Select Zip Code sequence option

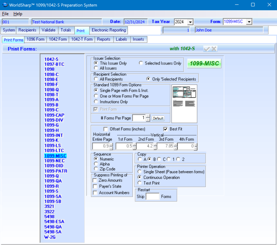[x=96, y=169]
